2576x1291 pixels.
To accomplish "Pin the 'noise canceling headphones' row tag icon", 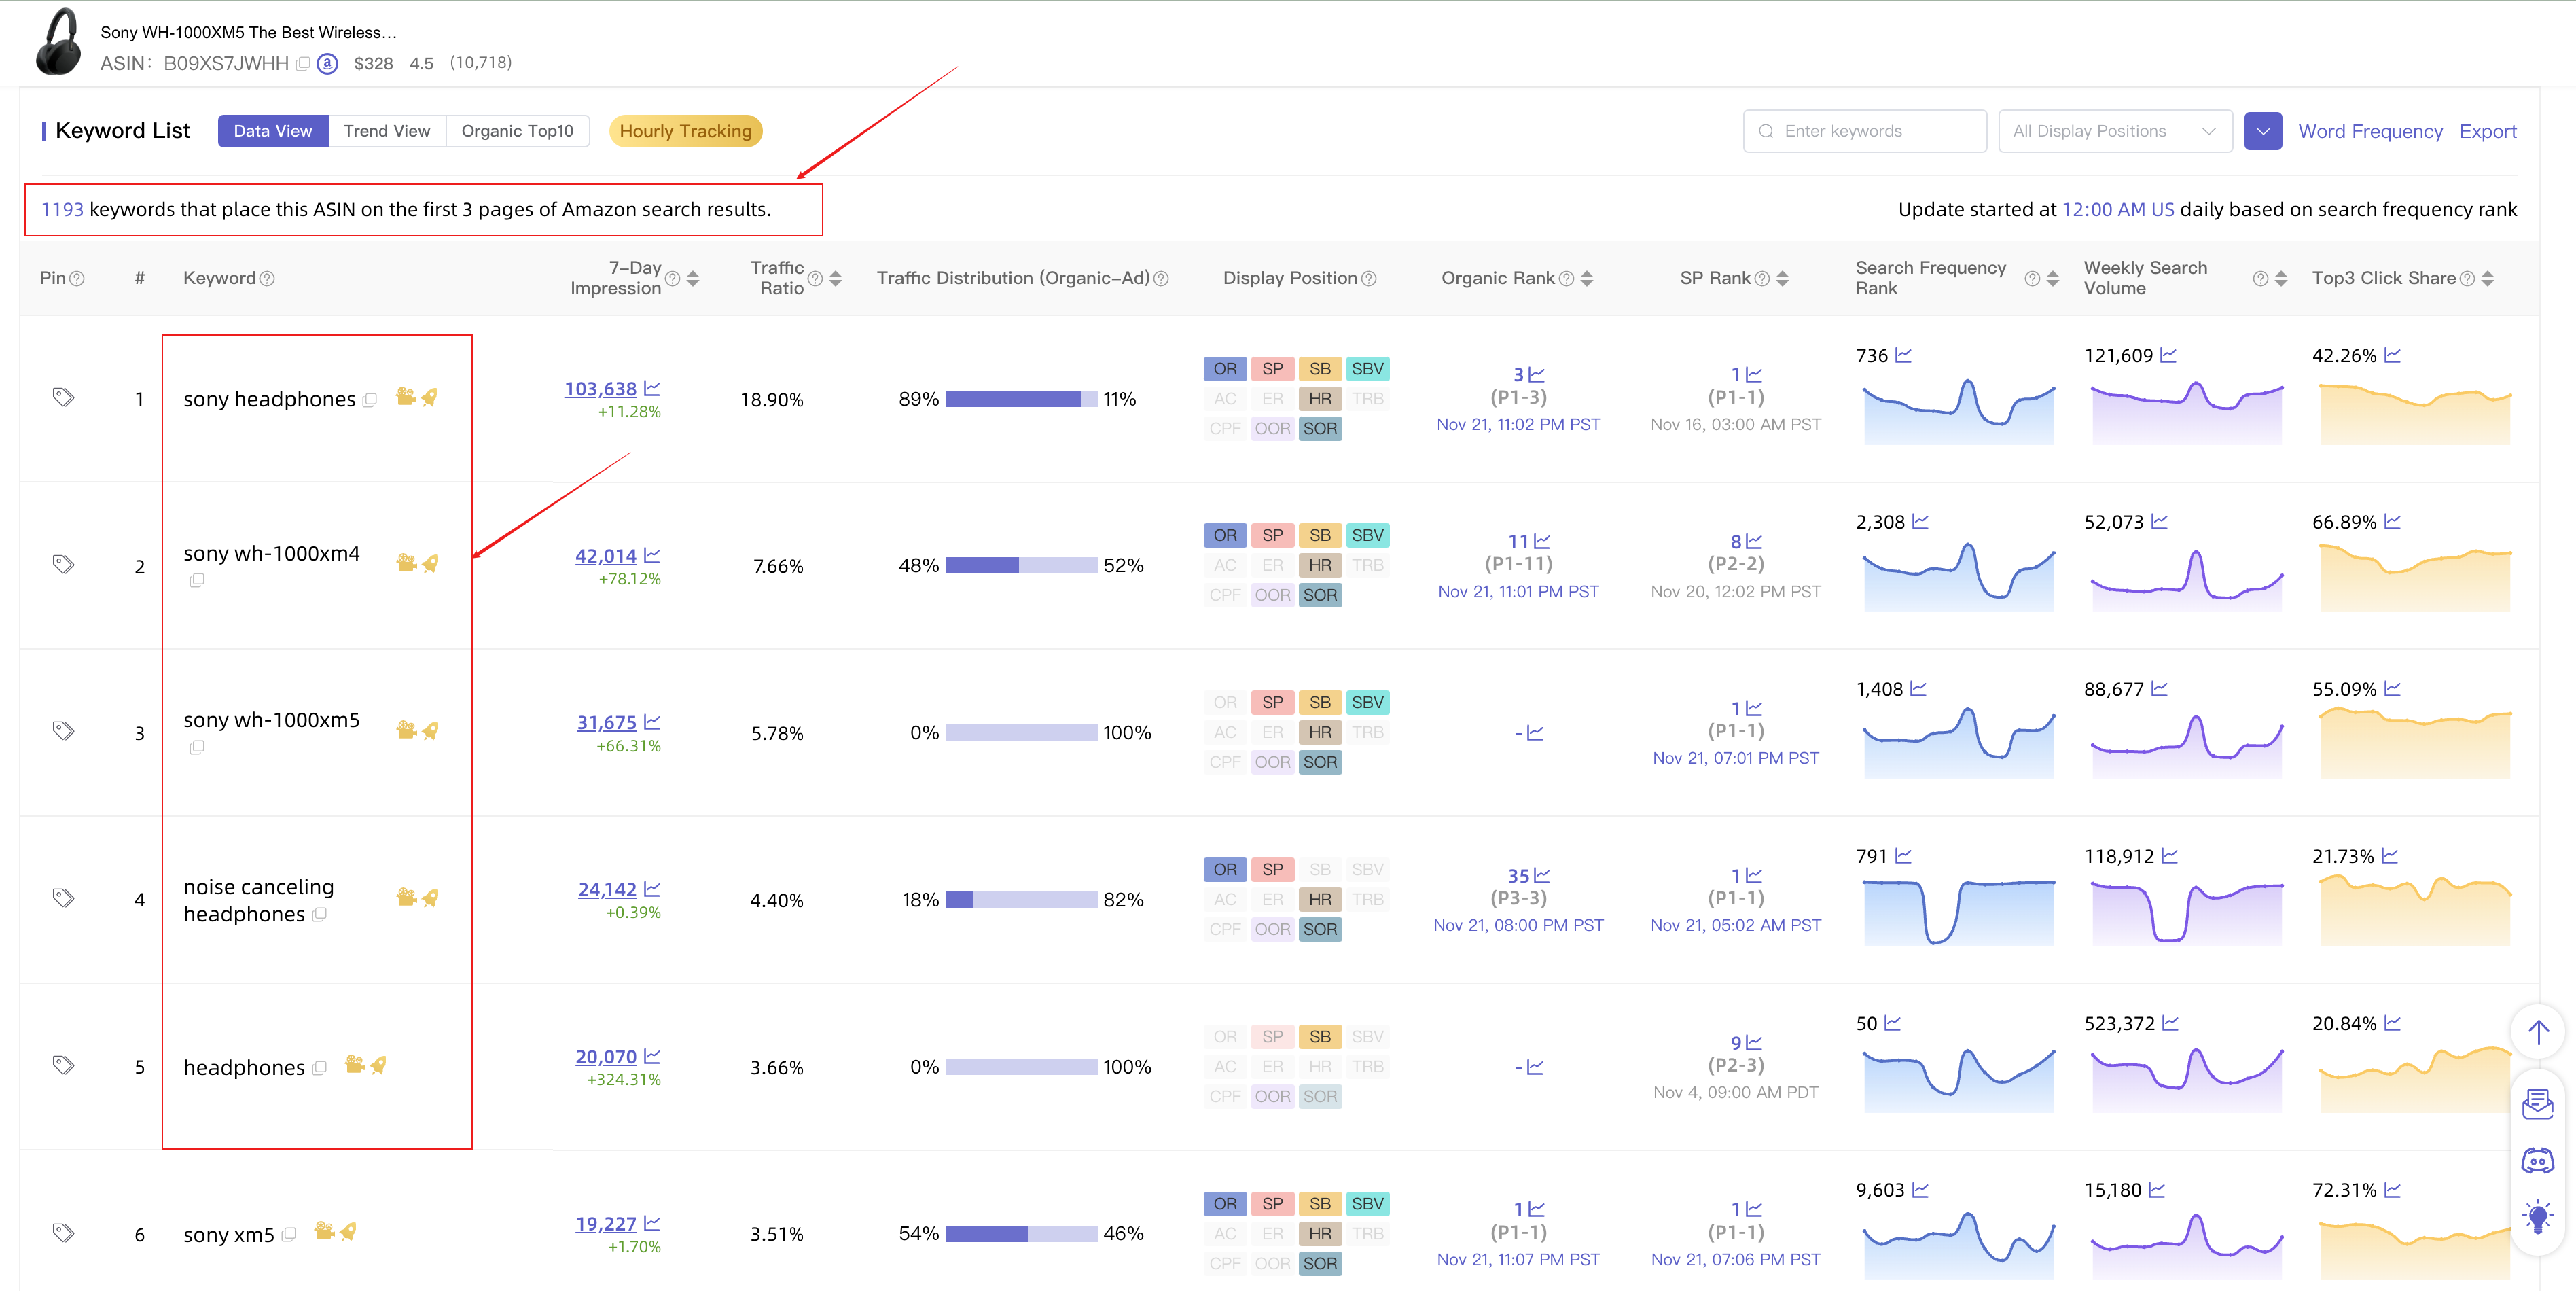I will 63,898.
